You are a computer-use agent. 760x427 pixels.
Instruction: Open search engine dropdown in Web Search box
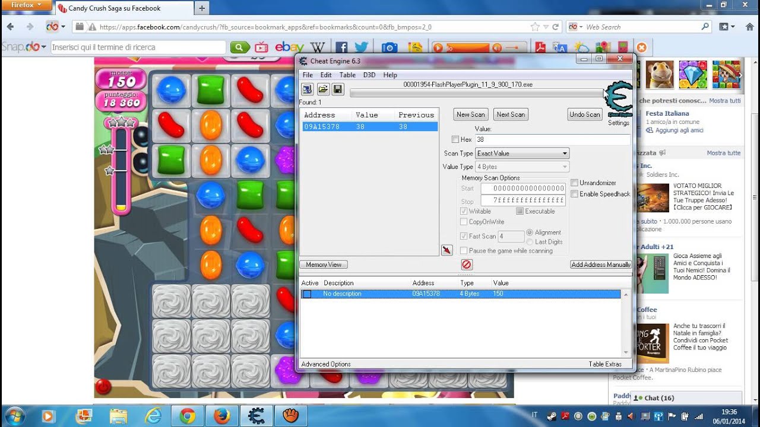(x=576, y=27)
